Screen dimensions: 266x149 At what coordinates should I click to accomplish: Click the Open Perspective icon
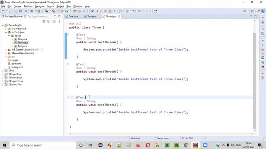coord(252,11)
